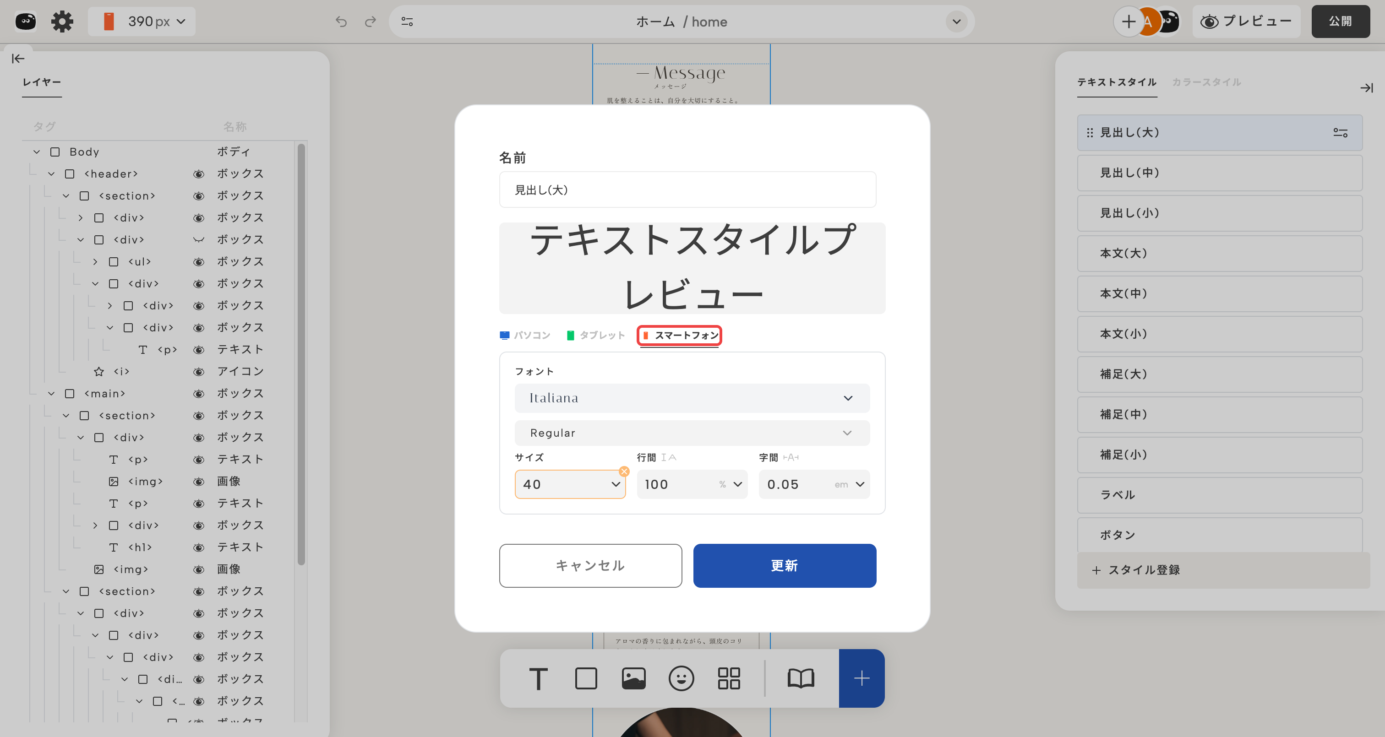
Task: Open the emoji icon tool
Action: [x=681, y=678]
